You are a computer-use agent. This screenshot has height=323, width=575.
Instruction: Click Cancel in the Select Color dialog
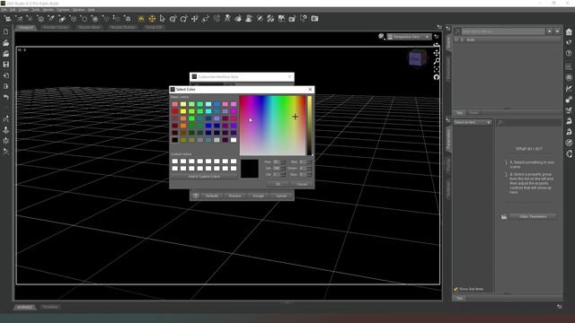[x=302, y=184]
